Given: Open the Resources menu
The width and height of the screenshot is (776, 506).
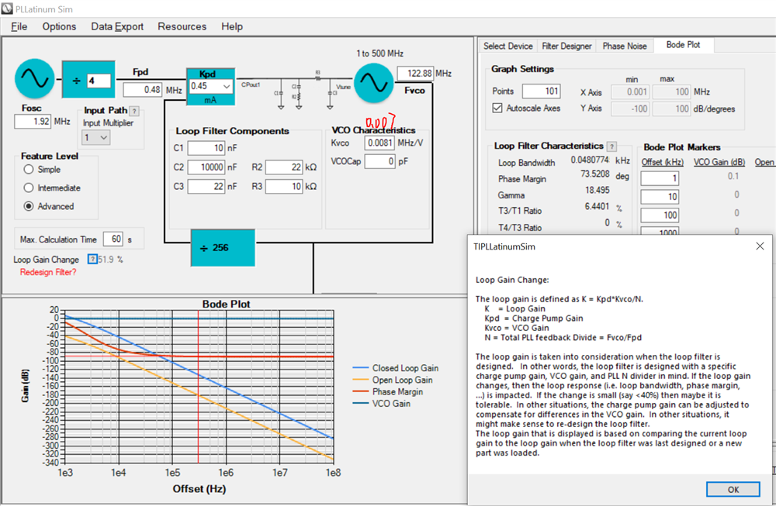Looking at the screenshot, I should click(x=182, y=26).
